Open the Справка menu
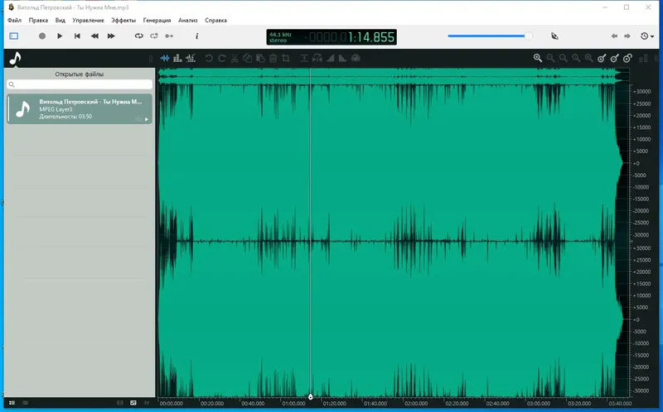Viewport: 663px width, 412px height. pos(215,20)
